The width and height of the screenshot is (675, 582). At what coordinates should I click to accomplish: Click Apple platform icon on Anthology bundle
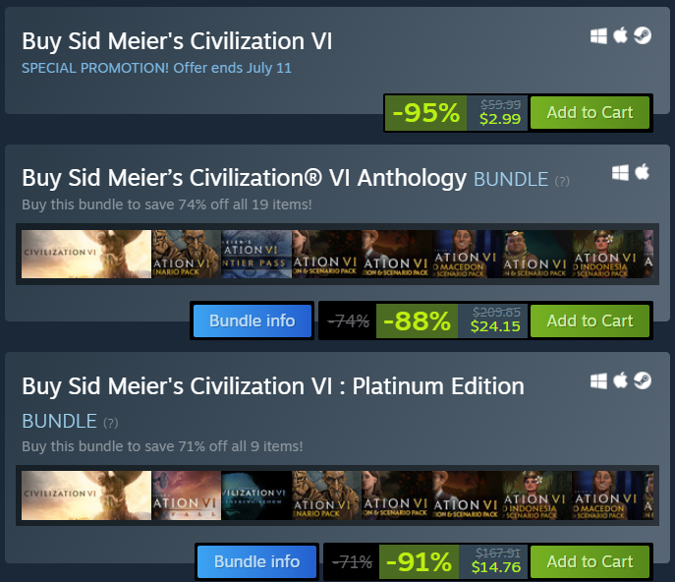click(642, 172)
